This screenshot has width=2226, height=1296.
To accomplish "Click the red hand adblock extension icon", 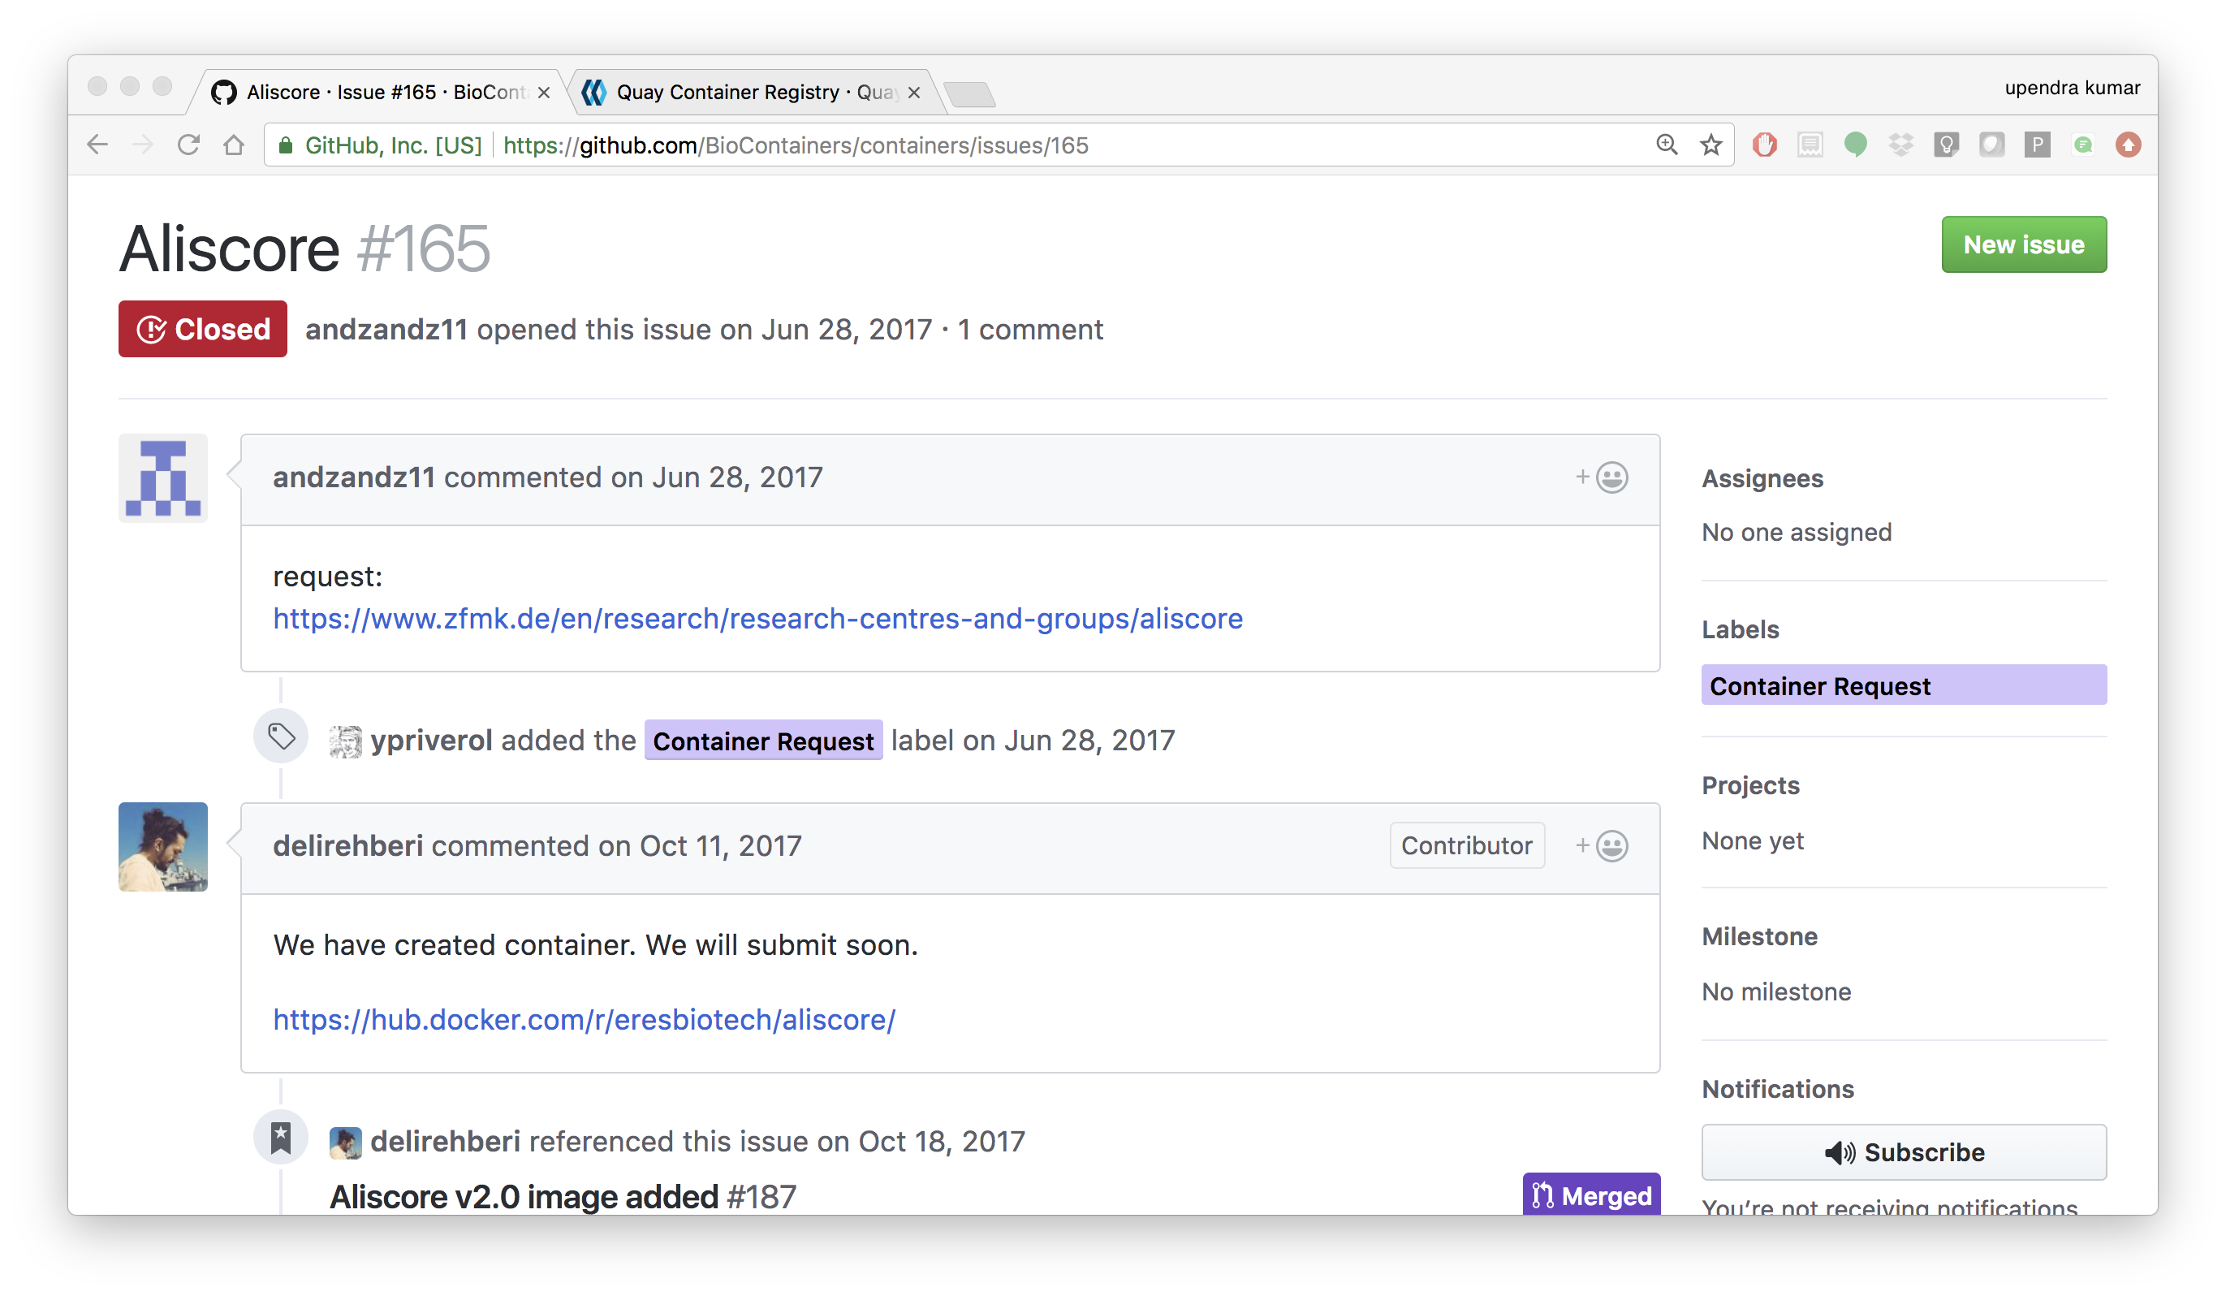I will coord(1765,145).
